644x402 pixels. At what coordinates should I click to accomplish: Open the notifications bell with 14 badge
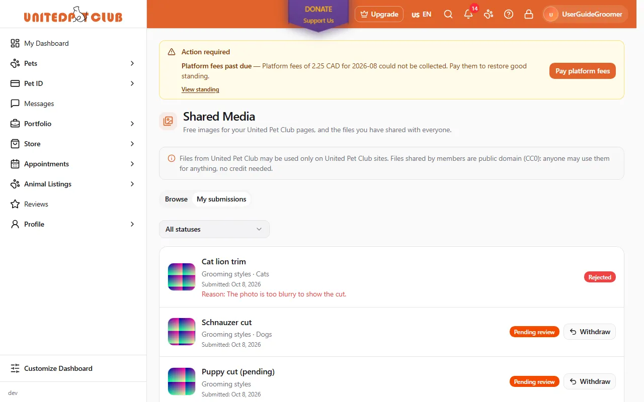click(468, 14)
